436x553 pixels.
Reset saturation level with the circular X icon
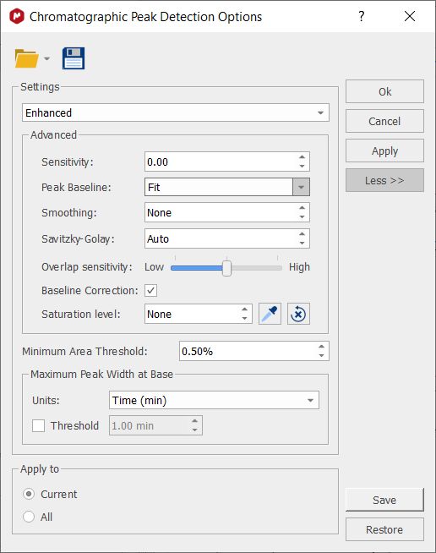pyautogui.click(x=298, y=314)
